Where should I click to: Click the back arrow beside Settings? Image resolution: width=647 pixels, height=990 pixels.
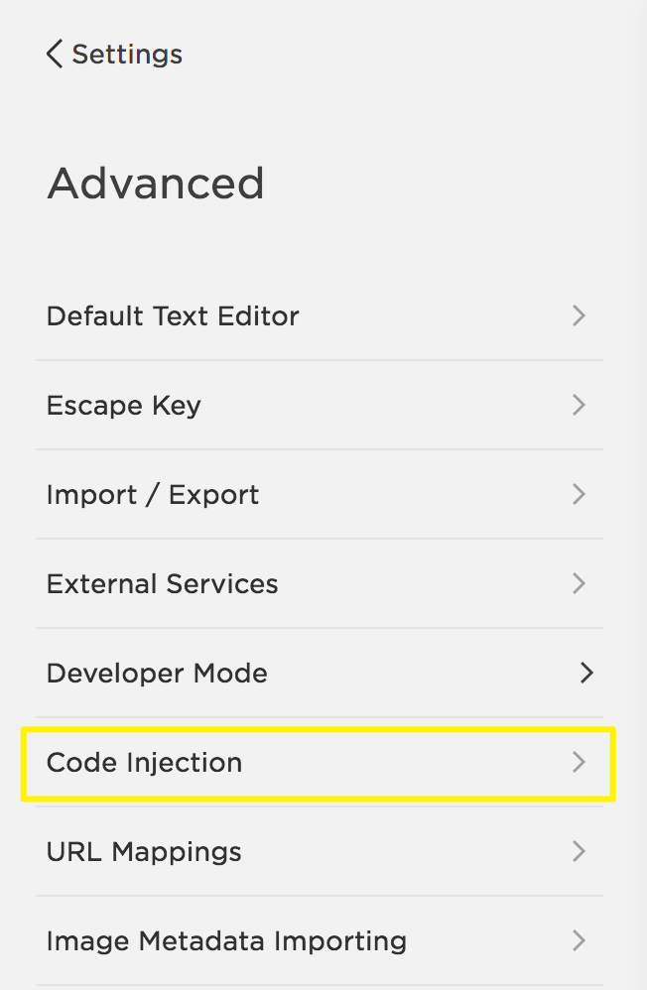point(54,54)
